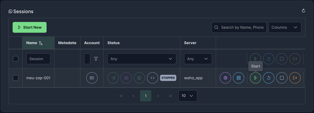This screenshot has height=113, width=314.
Task: Open the Status Any dropdown
Action: [x=142, y=59]
